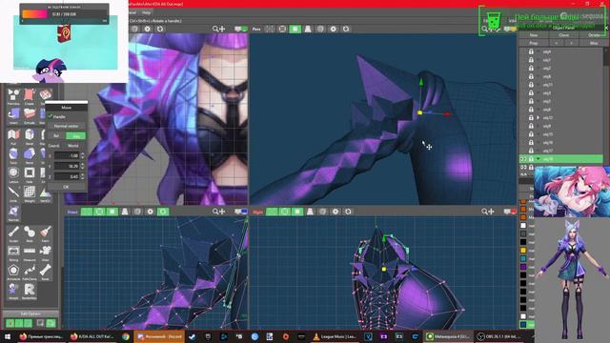Toggle lock icon on the selected green row
The image size is (610, 343).
tap(531, 159)
